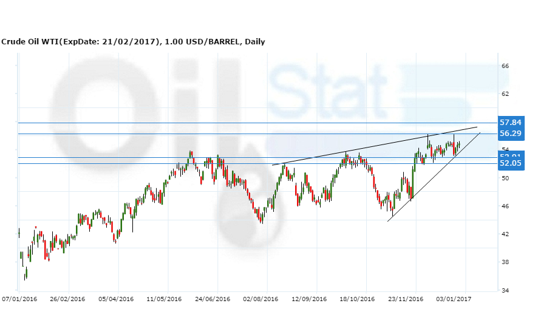This screenshot has height=309, width=552.
Task: Click the 66 value on price axis
Action: click(505, 66)
